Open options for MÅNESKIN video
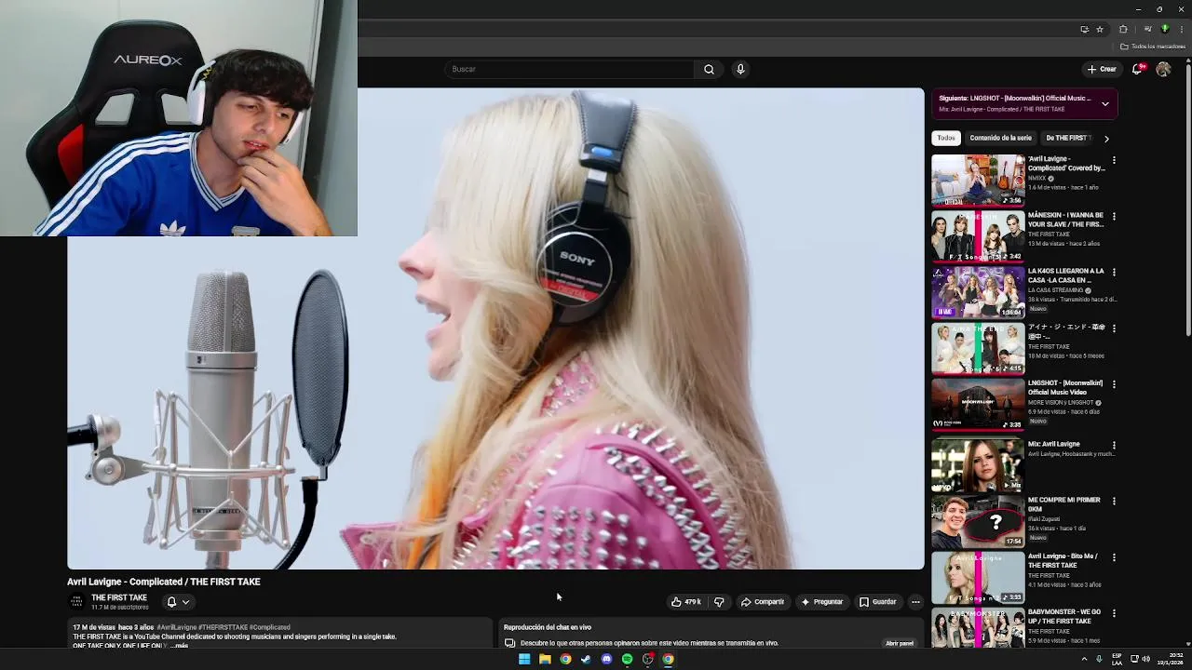The image size is (1192, 670). [x=1114, y=216]
